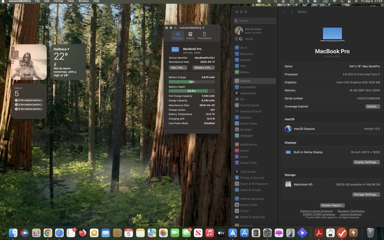Switch to the iPhone/iPad tab
This screenshot has width=384, height=240.
tap(204, 36)
